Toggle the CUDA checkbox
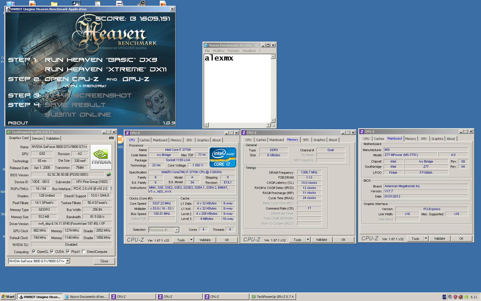The width and height of the screenshot is (481, 301). (x=52, y=252)
